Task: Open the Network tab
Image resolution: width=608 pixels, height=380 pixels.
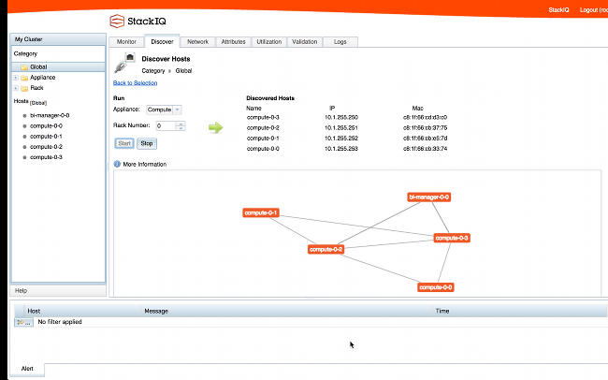Action: [197, 41]
